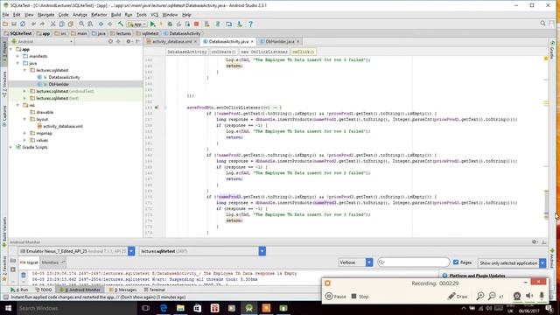Click the logcat search input field
The width and height of the screenshot is (560, 315).
[x=413, y=262]
